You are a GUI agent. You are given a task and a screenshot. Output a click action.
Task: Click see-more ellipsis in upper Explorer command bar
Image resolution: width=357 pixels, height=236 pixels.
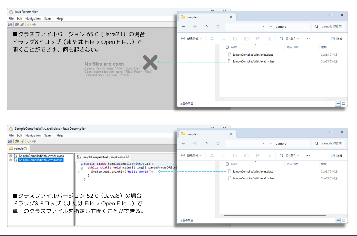point(307,39)
